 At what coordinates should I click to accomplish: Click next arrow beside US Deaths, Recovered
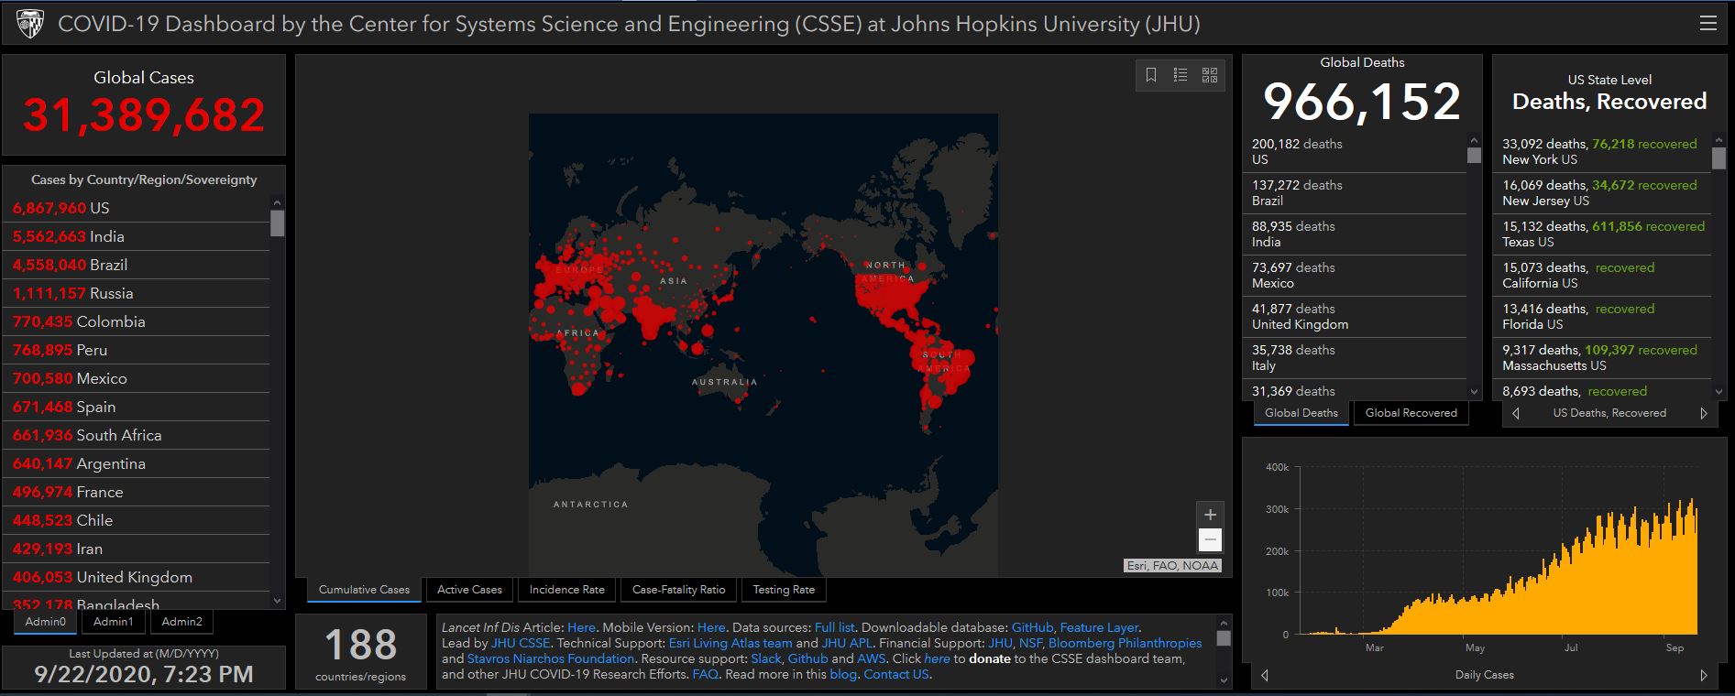coord(1704,413)
